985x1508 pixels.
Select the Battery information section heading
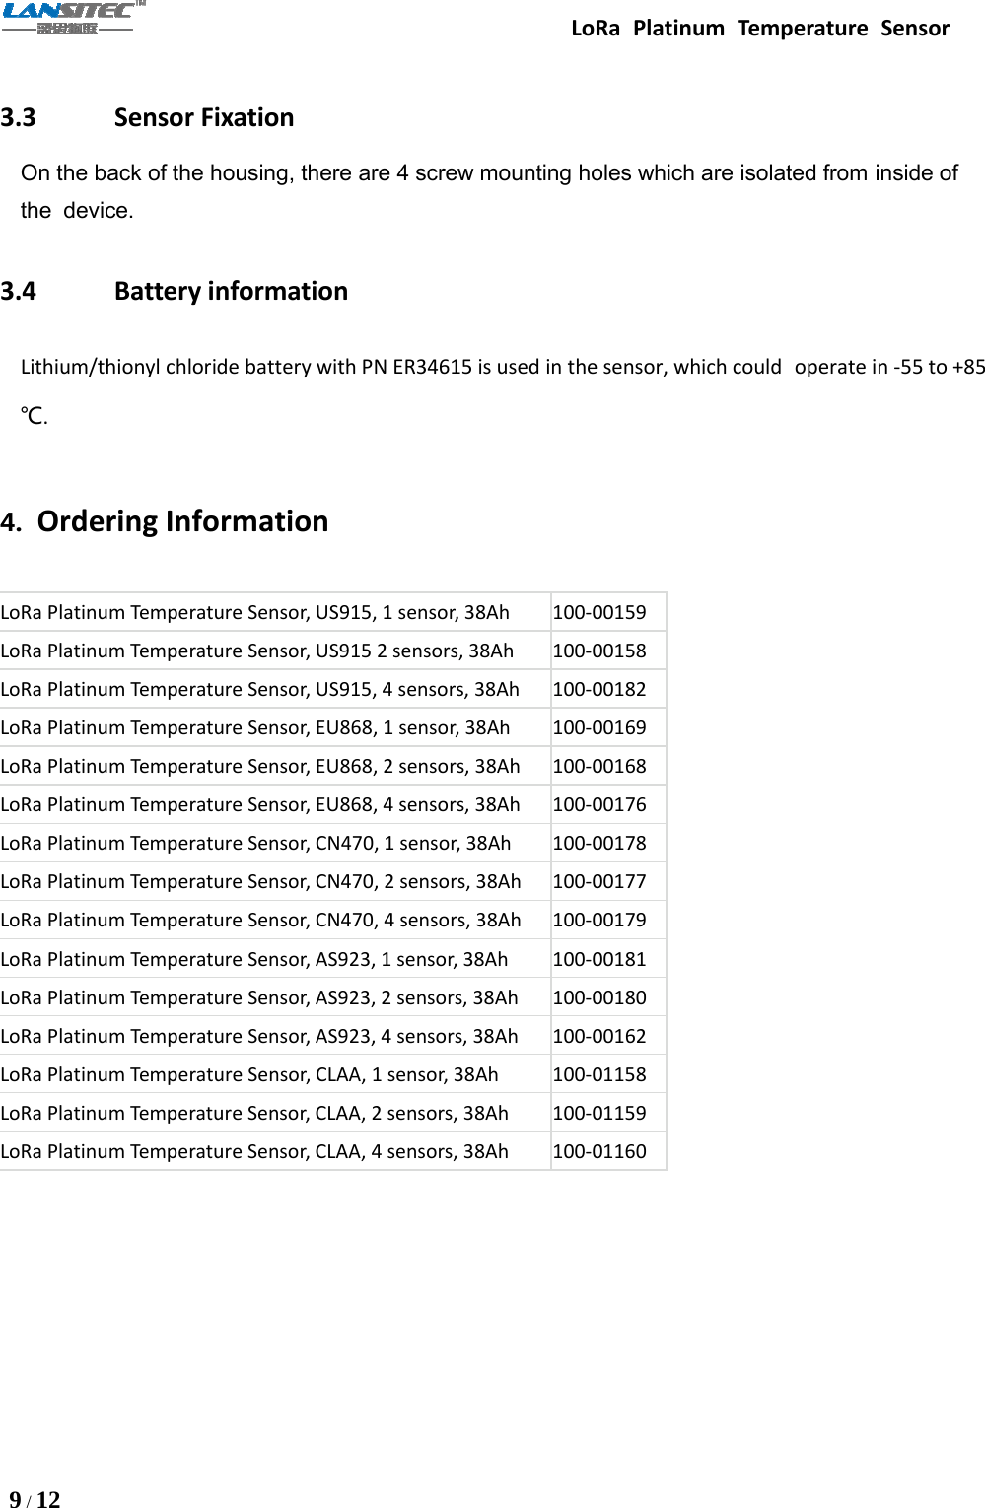coord(175,291)
